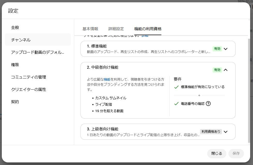Open 権限 settings in sidebar
This screenshot has height=165, width=253.
click(15, 65)
